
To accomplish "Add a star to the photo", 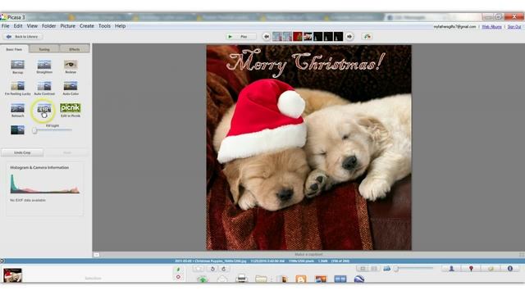I will [x=199, y=269].
